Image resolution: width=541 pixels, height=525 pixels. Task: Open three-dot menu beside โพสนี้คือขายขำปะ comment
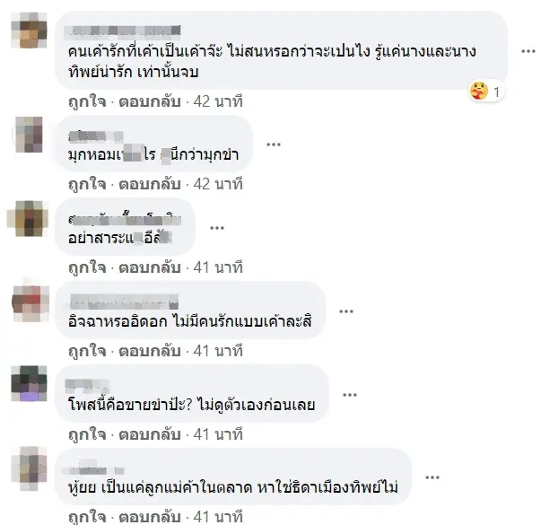pyautogui.click(x=350, y=395)
